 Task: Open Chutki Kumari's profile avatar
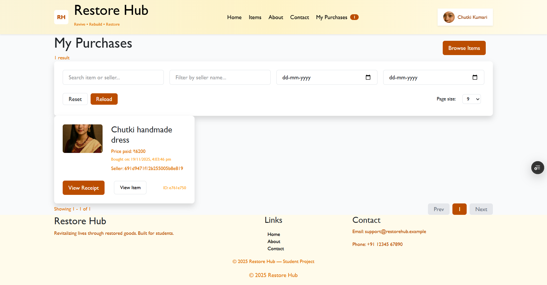pyautogui.click(x=449, y=17)
